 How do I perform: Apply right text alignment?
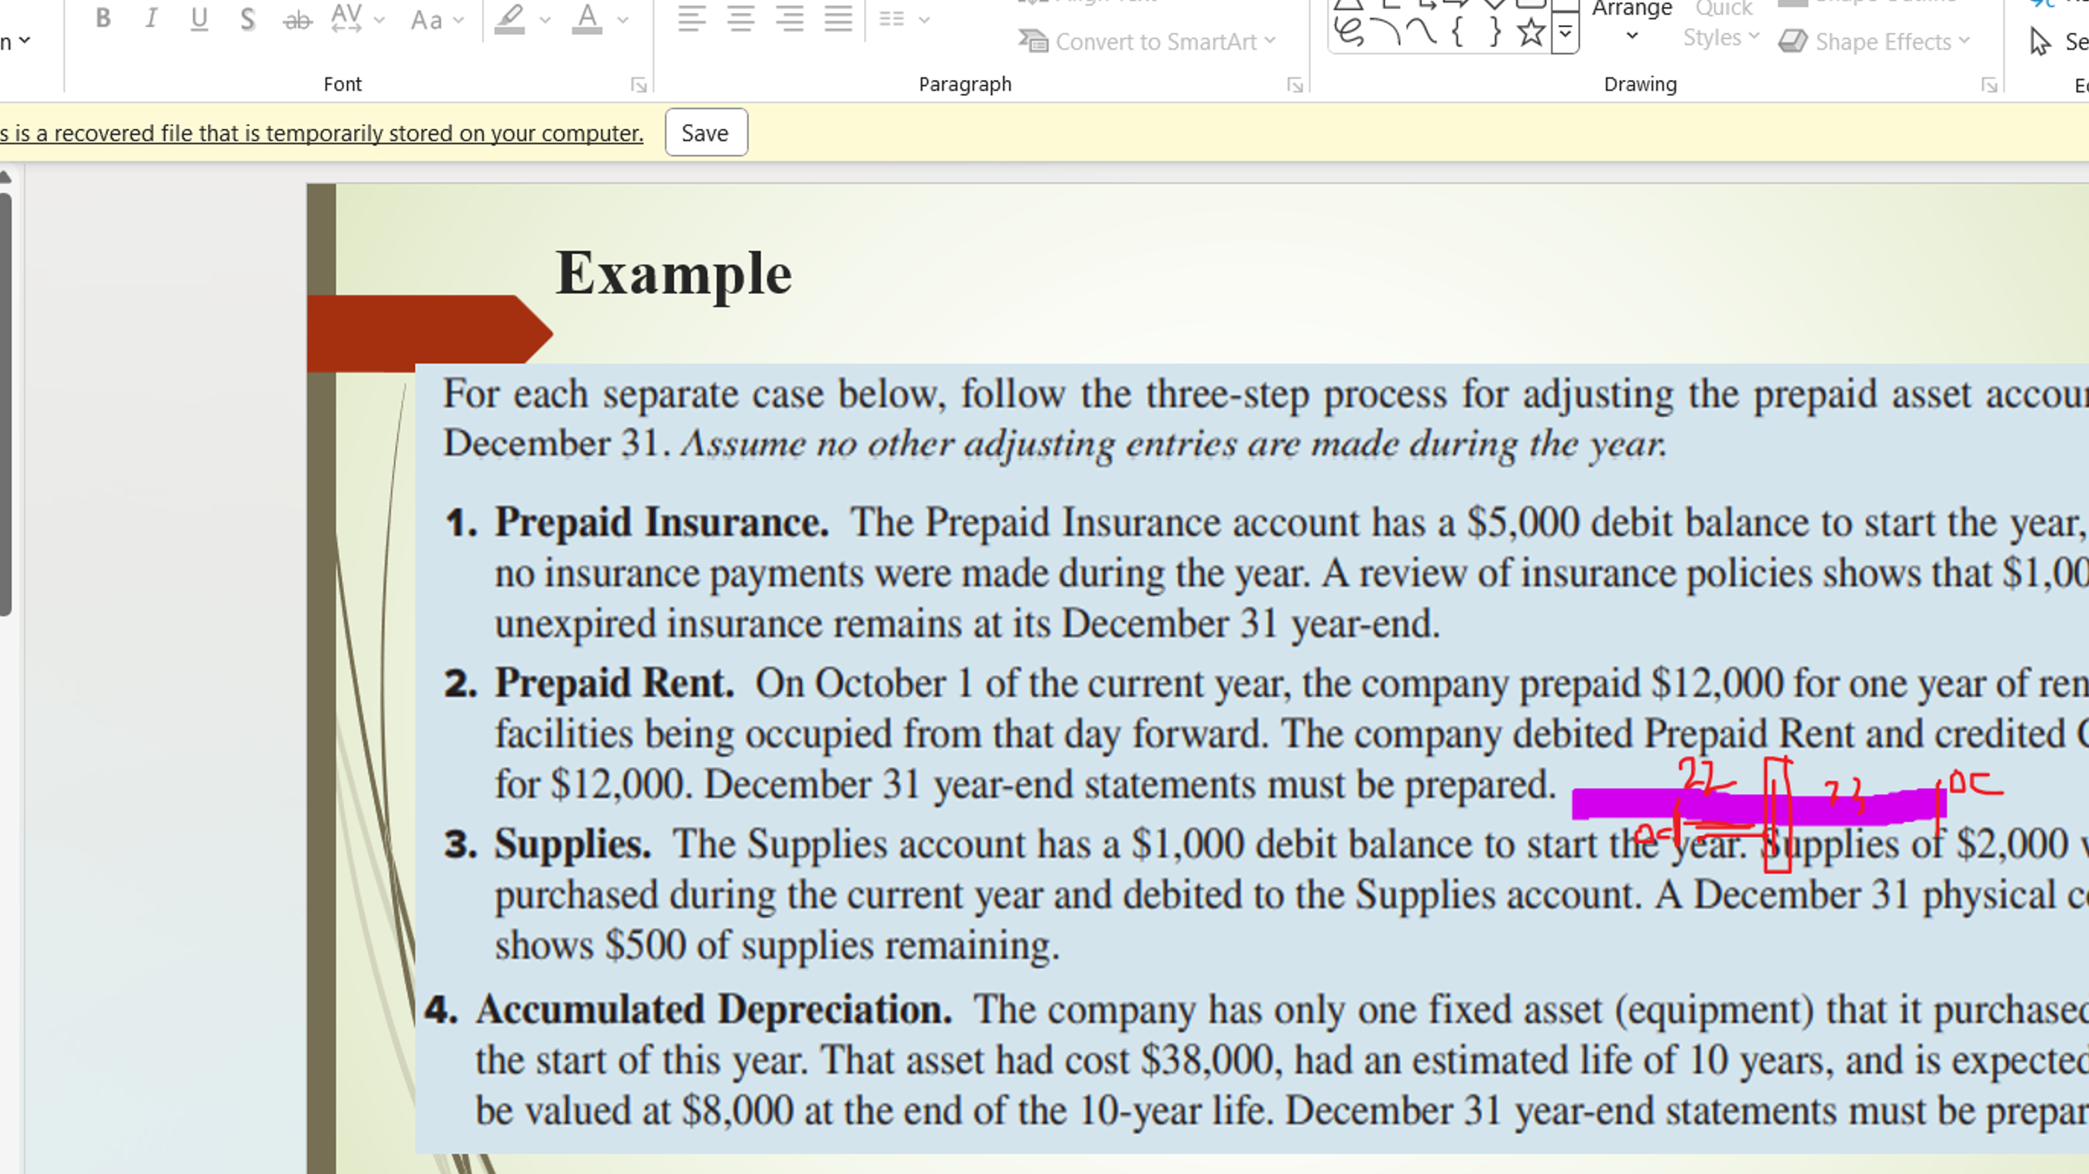790,19
